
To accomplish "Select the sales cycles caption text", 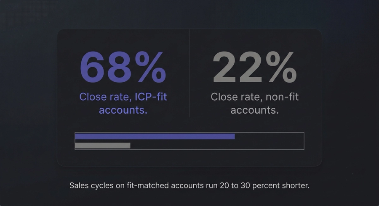I will coord(189,185).
